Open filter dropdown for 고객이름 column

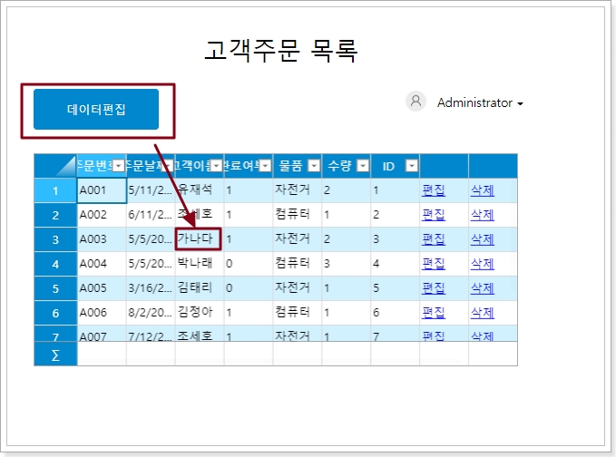click(216, 165)
